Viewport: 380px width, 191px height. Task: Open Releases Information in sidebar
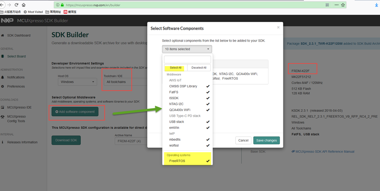point(22,142)
